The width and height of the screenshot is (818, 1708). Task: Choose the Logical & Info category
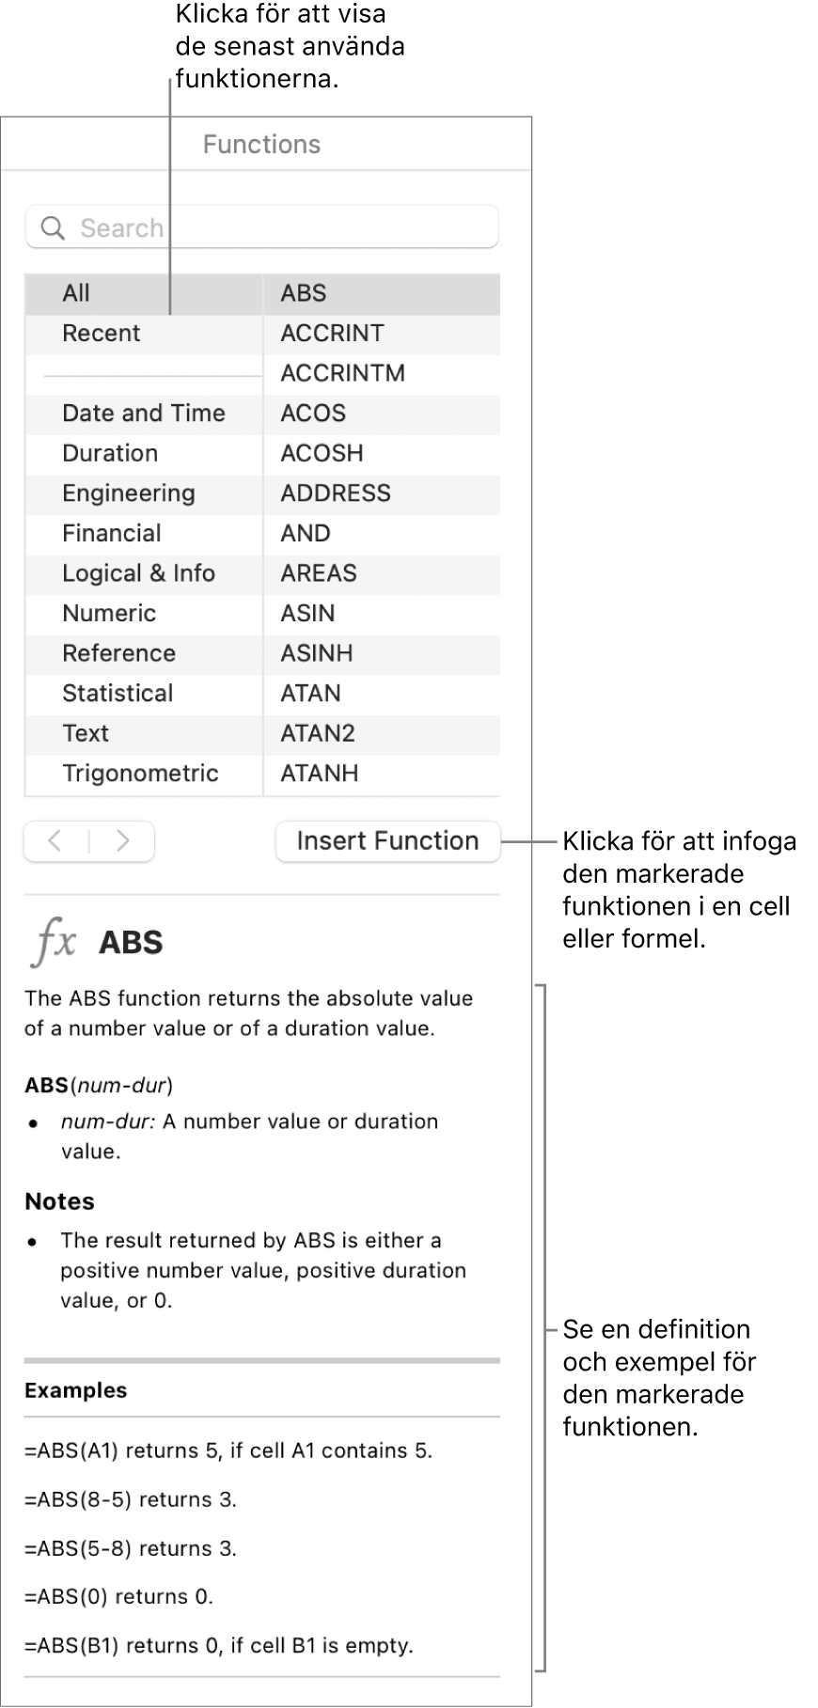(138, 573)
